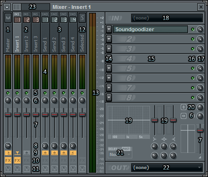
Task: Click the Master track M icon
Action: pyautogui.click(x=8, y=18)
